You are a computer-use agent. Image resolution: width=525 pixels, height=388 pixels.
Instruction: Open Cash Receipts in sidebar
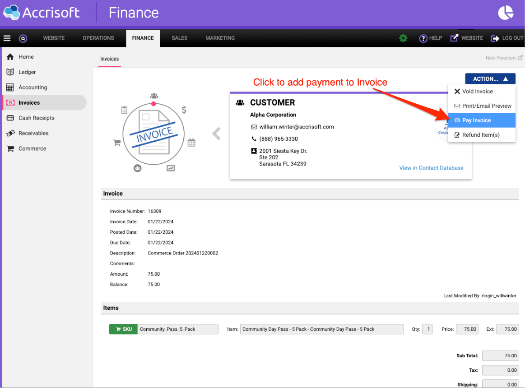(x=36, y=118)
